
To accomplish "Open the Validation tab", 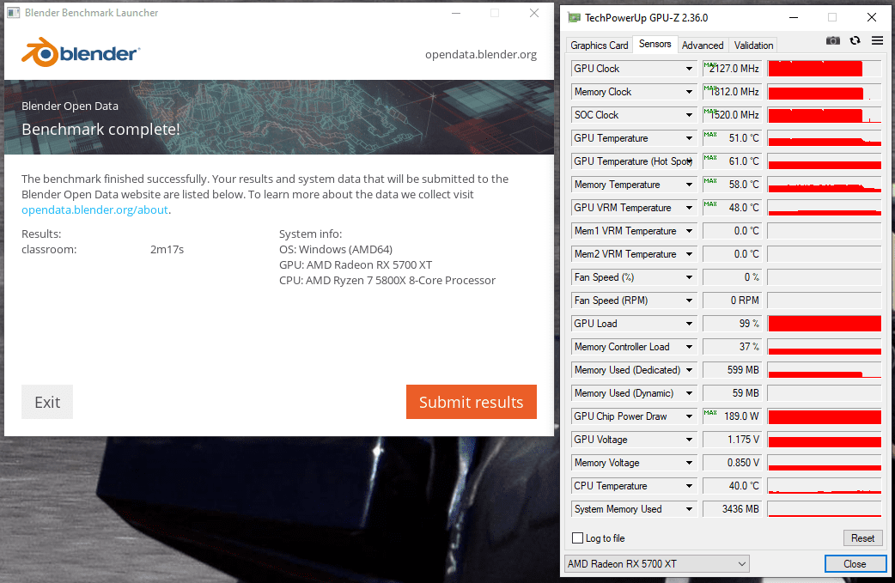I will 753,45.
